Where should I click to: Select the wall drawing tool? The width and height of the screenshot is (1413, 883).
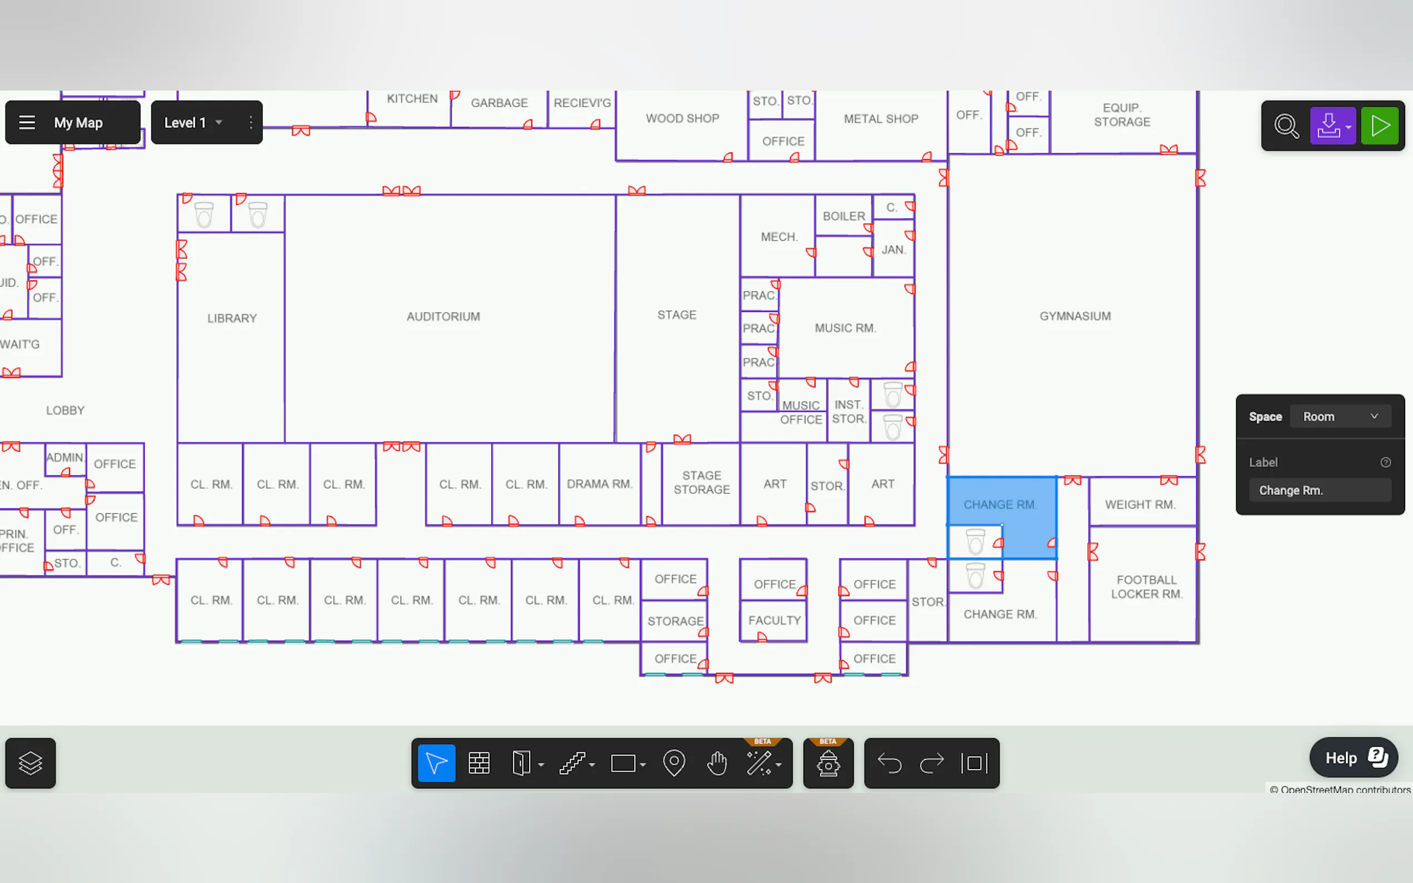479,763
